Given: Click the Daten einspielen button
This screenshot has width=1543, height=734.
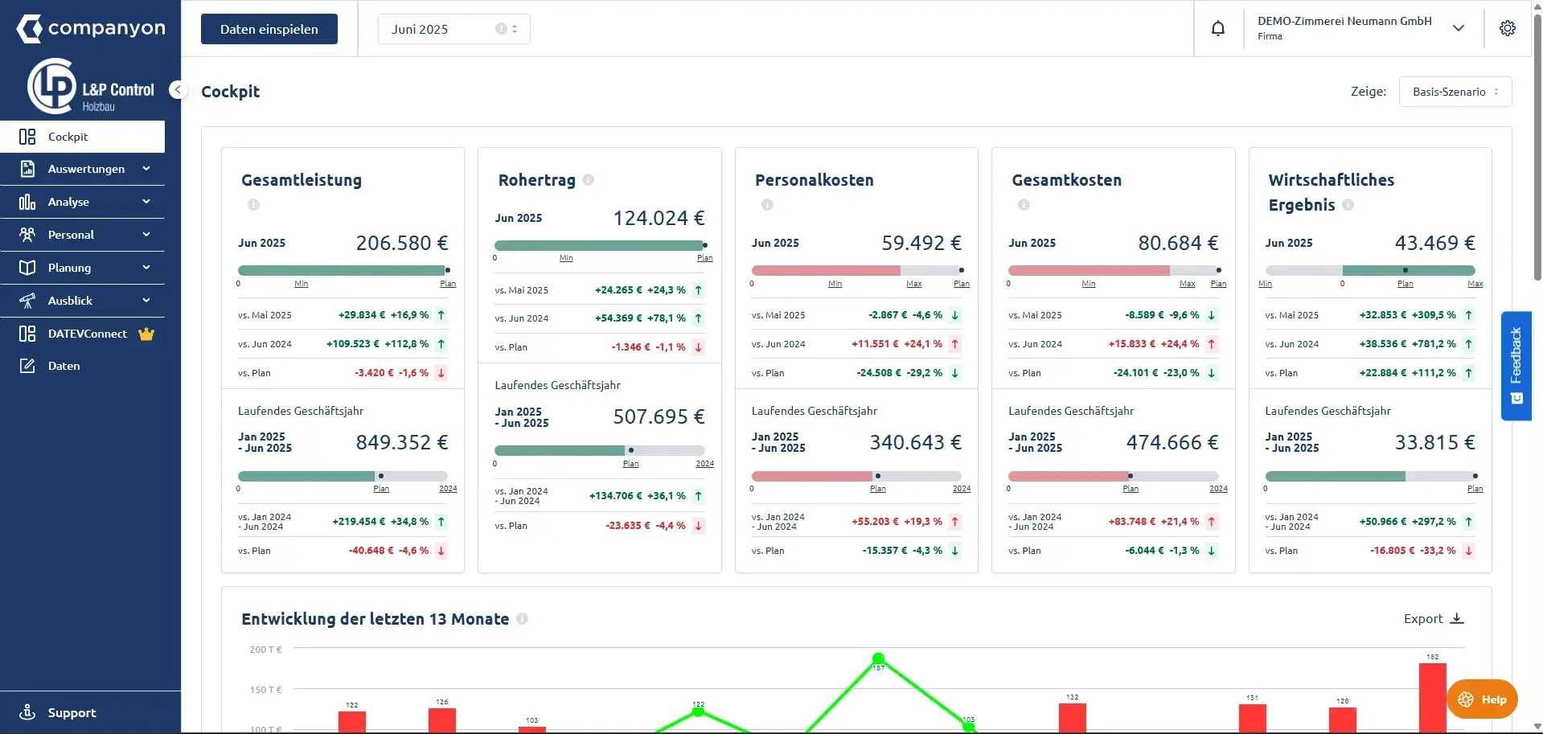Looking at the screenshot, I should 269,29.
